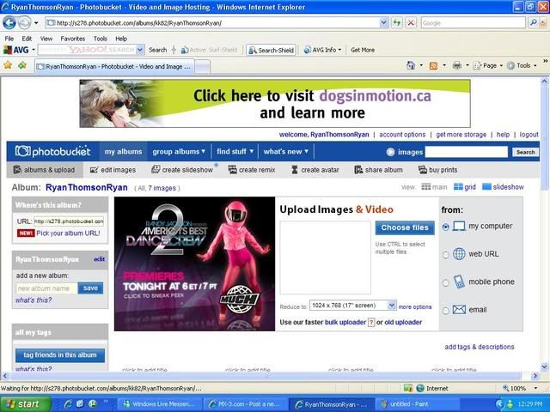Click the America's Best Dance Crew ad

[195, 264]
